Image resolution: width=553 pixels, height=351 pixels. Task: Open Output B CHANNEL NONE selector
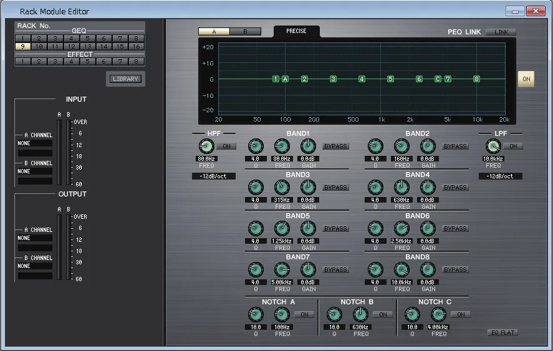click(x=35, y=266)
